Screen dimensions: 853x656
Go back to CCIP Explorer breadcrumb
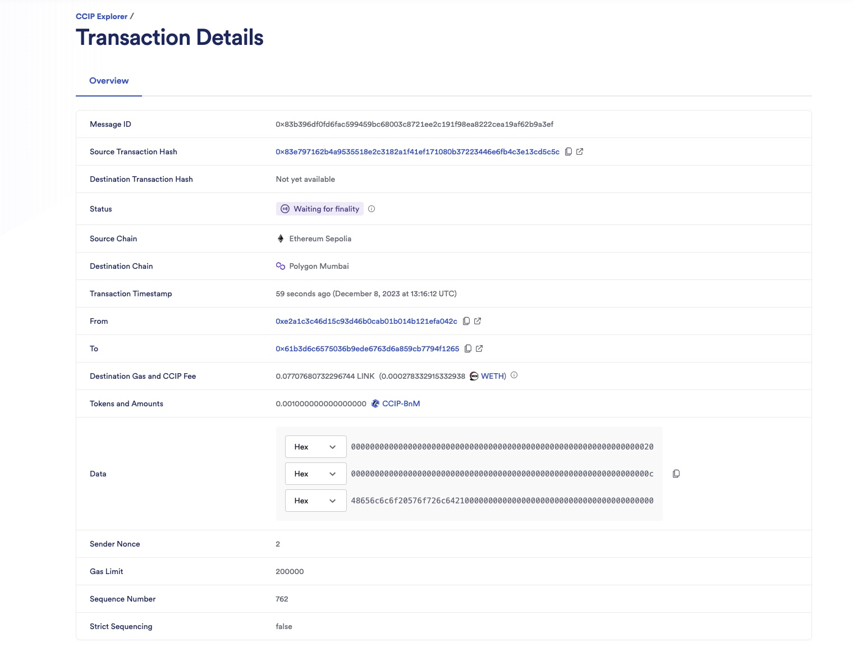pos(102,16)
